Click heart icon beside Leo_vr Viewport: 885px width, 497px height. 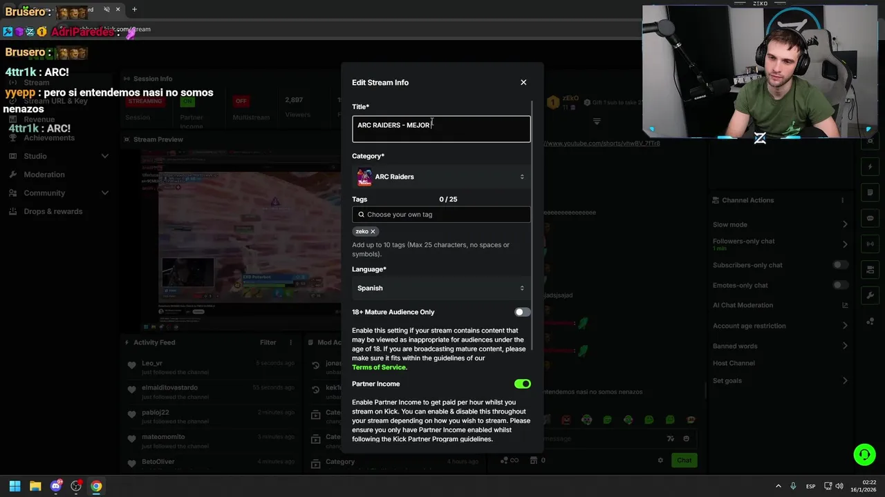(131, 366)
